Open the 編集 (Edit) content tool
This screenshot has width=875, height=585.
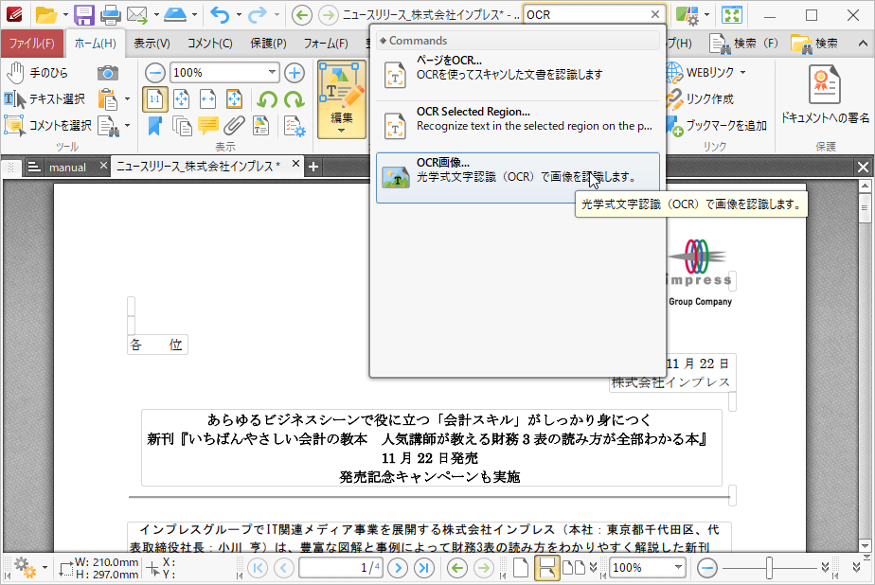342,99
